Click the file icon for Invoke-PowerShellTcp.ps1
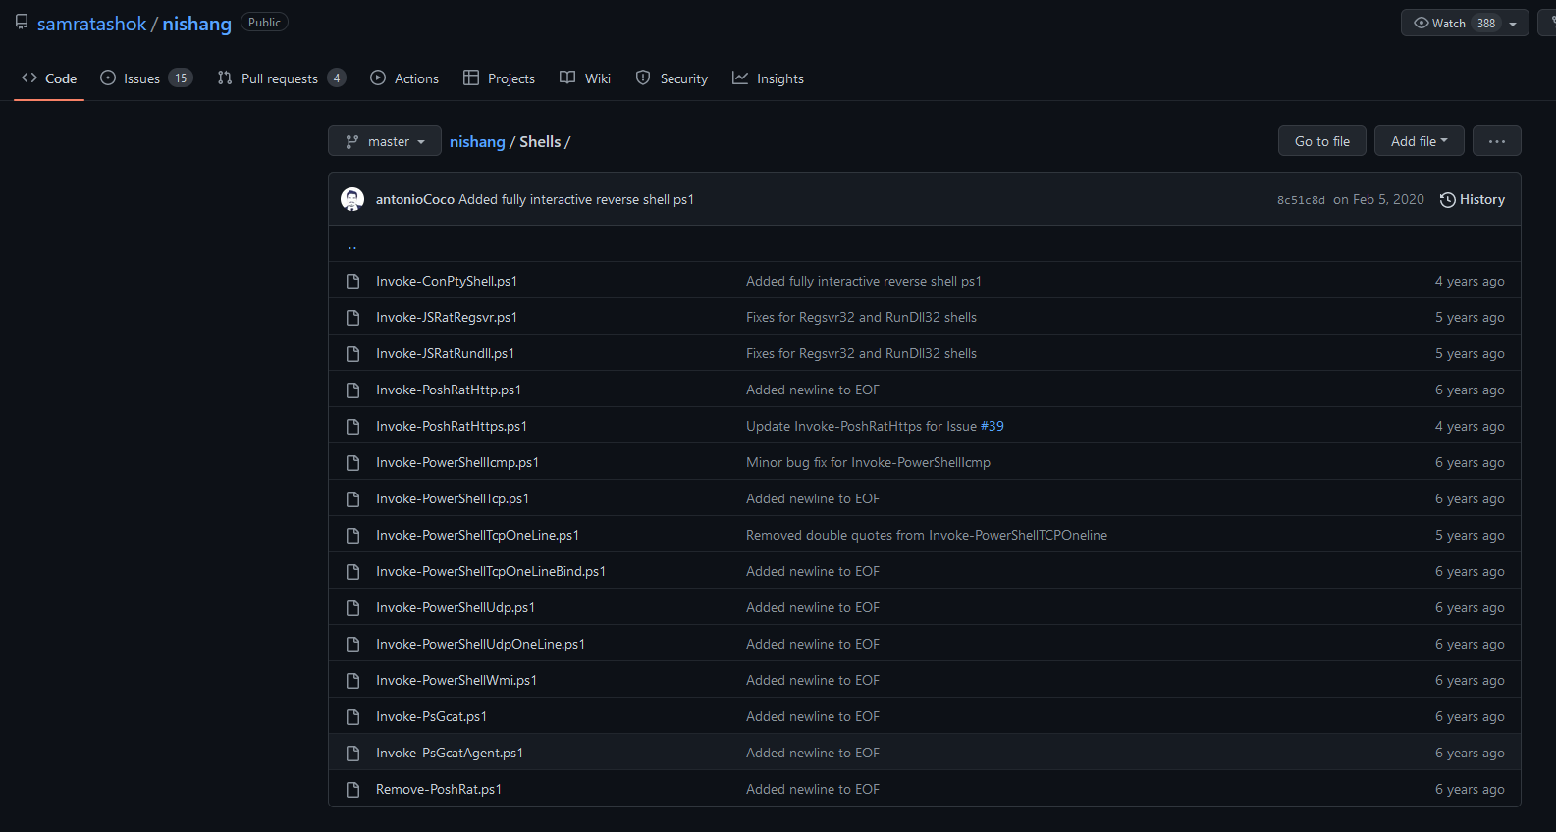 353,499
